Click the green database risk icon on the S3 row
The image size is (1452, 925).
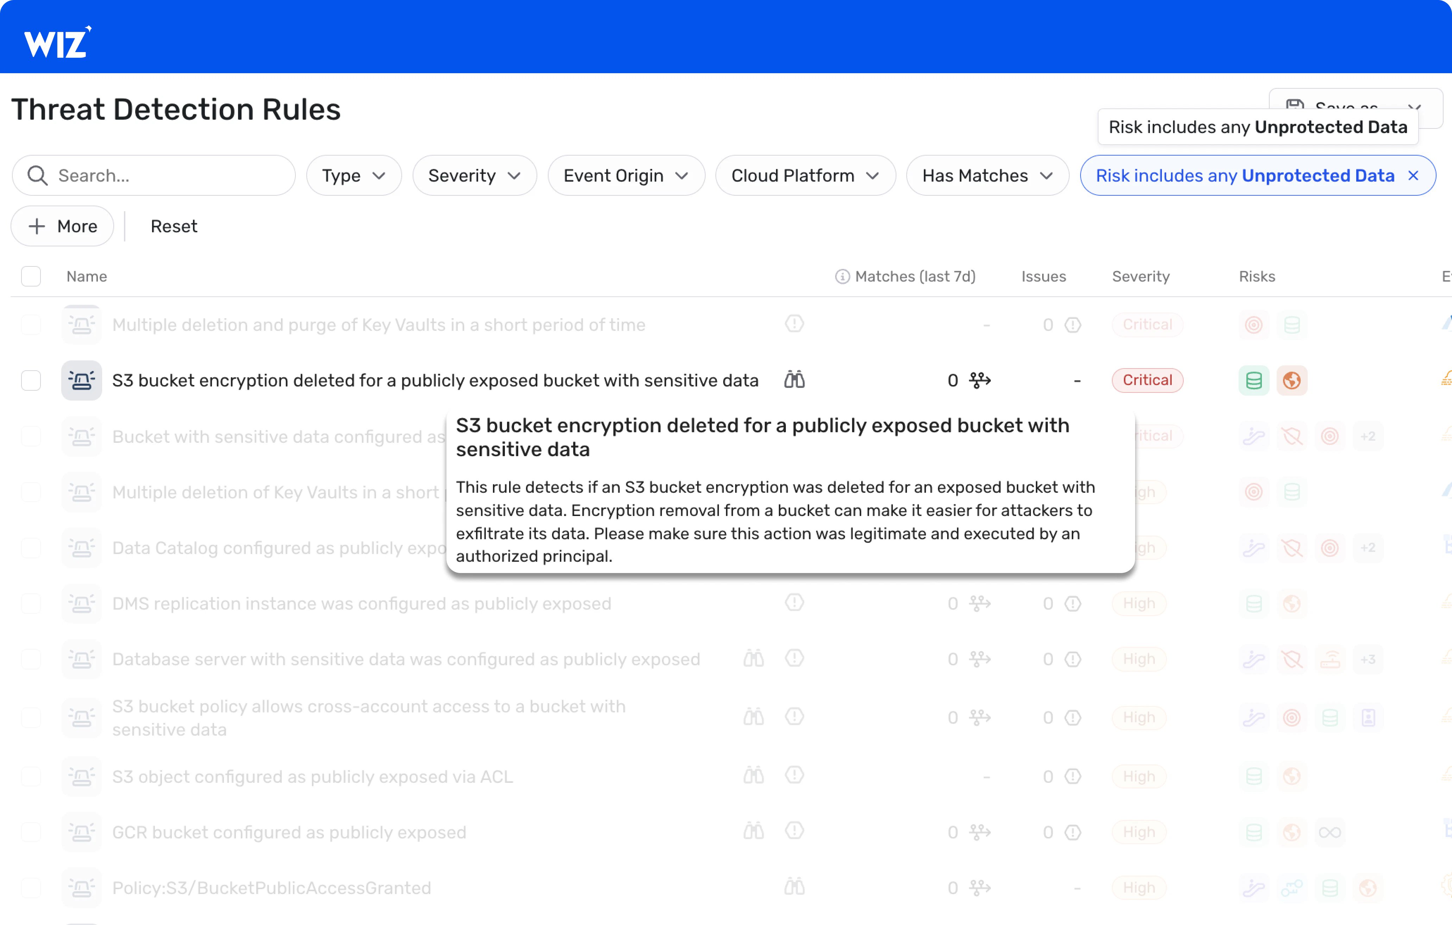tap(1253, 380)
